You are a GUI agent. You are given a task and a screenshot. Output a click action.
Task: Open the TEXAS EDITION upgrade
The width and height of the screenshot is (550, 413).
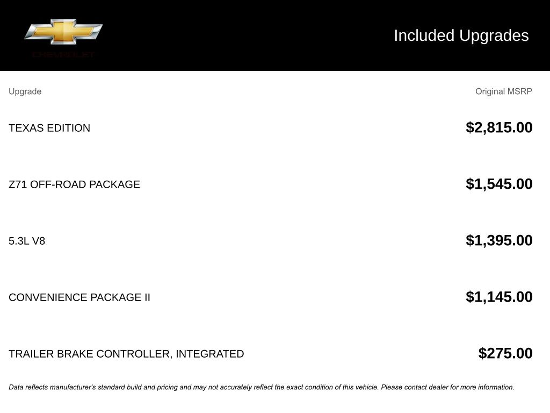pyautogui.click(x=49, y=128)
